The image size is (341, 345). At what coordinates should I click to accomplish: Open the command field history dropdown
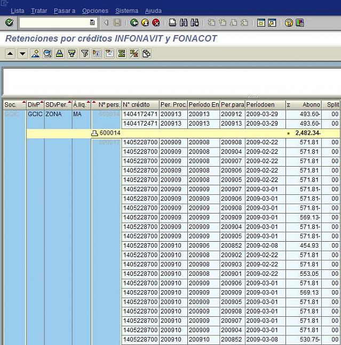pos(92,23)
